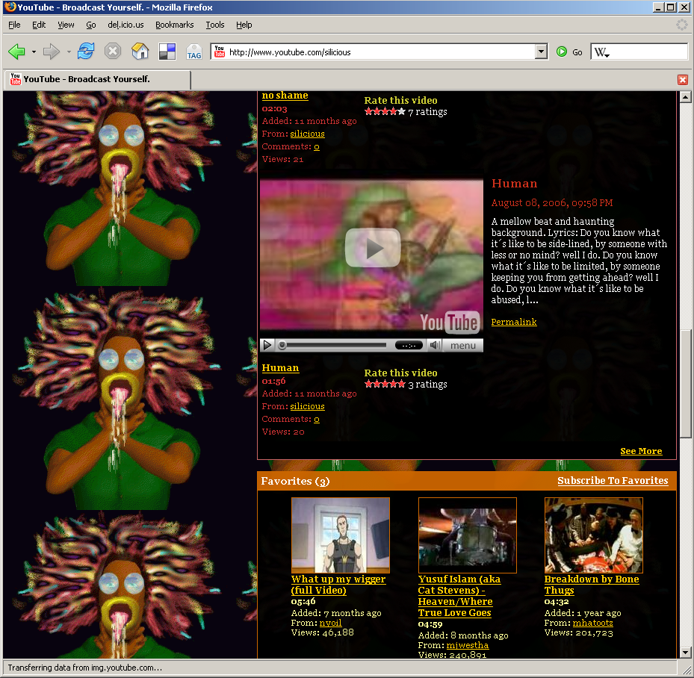This screenshot has height=678, width=694.
Task: Click the del.icio.us checkered icon
Action: point(167,52)
